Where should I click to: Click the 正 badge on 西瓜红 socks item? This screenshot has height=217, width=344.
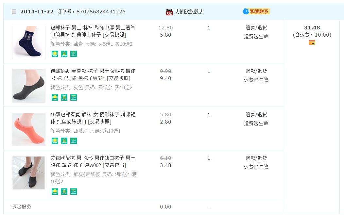[x=74, y=141]
